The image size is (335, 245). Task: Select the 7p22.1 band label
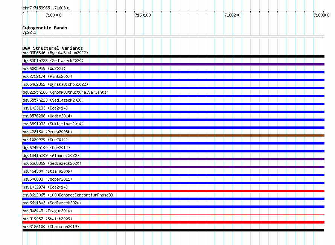[x=29, y=32]
